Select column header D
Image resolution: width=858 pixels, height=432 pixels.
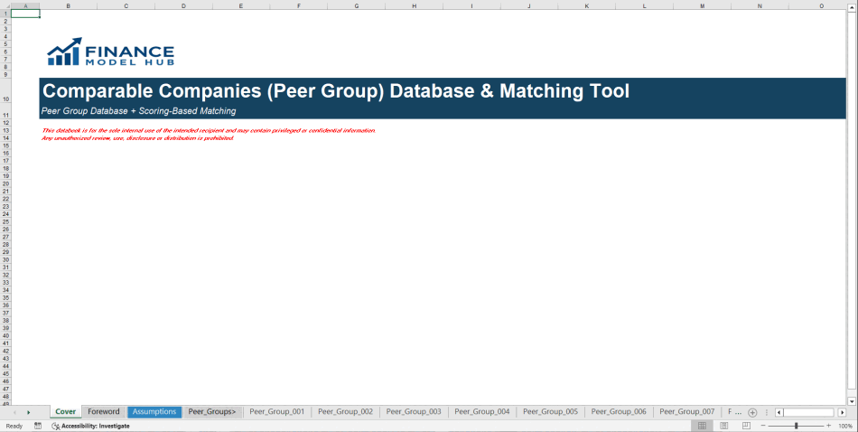click(x=183, y=5)
